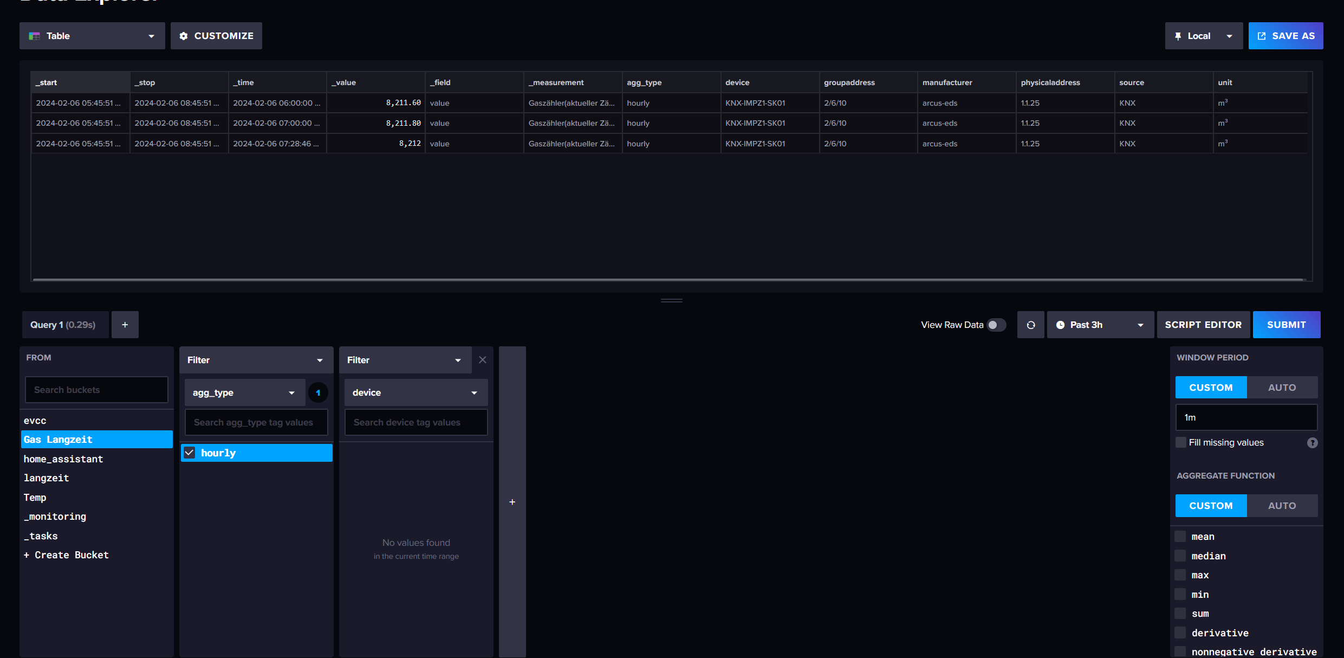Toggle View Raw Data switch
This screenshot has height=658, width=1344.
point(995,325)
